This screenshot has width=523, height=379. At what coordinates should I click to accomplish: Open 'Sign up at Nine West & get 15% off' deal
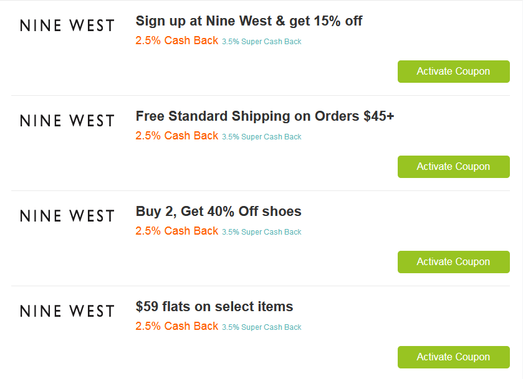(x=249, y=21)
